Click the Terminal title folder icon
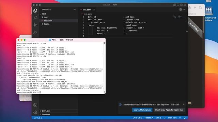The width and height of the screenshot is (218, 122). (50, 40)
